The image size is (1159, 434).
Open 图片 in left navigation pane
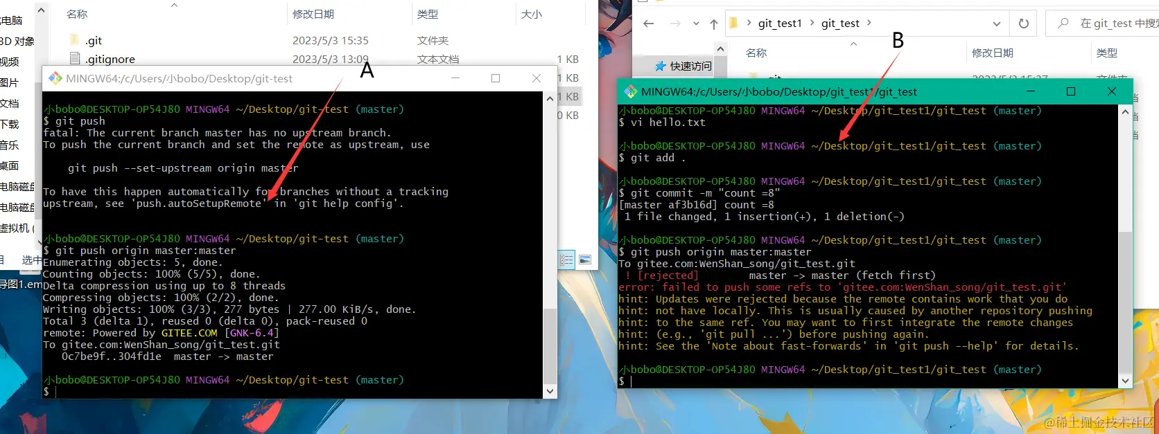coord(10,82)
